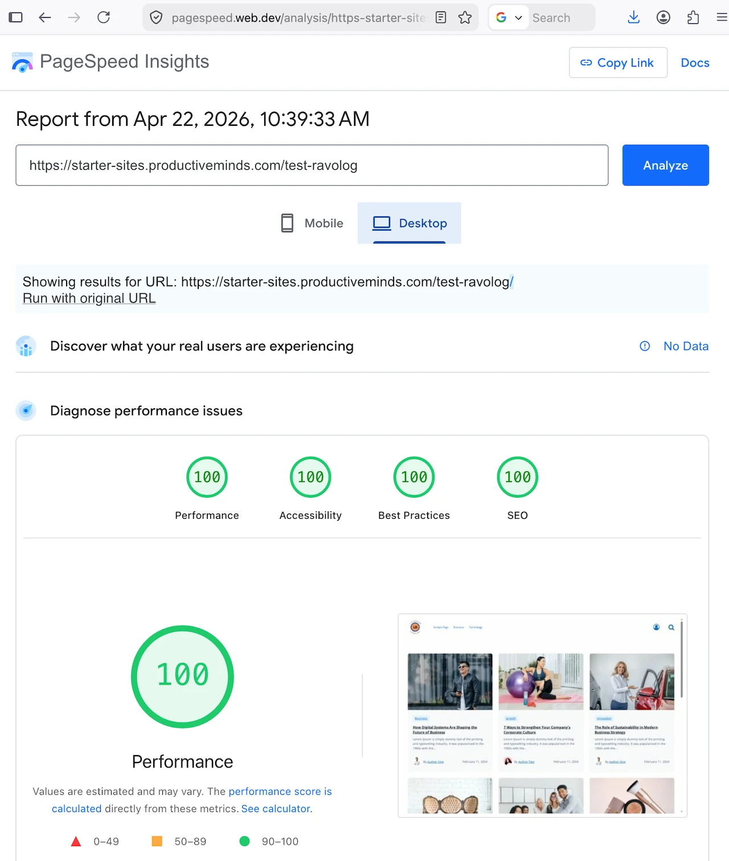Click the Showing results for URL text
This screenshot has width=729, height=861.
(x=268, y=282)
